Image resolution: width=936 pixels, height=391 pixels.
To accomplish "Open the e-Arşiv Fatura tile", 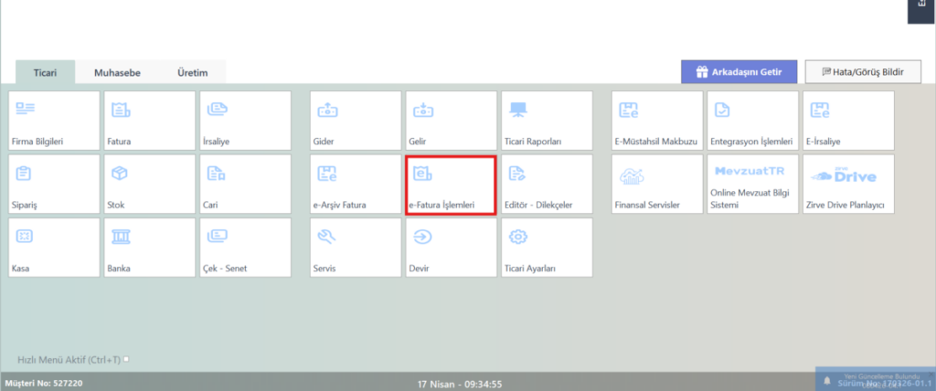I will (356, 184).
